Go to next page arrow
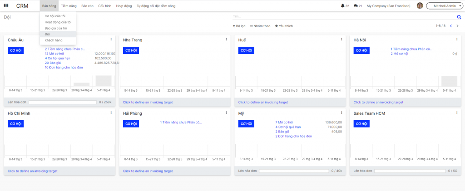This screenshot has height=191, width=465. (x=457, y=26)
